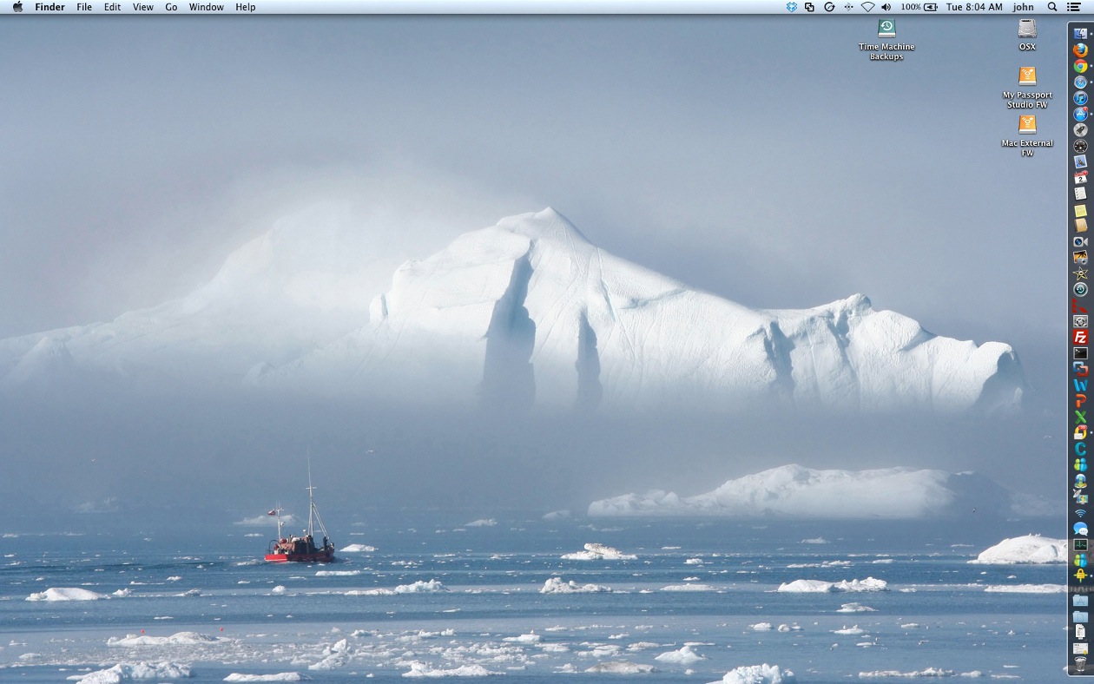
Task: Open System Preferences gear in Dock
Action: click(x=1080, y=321)
